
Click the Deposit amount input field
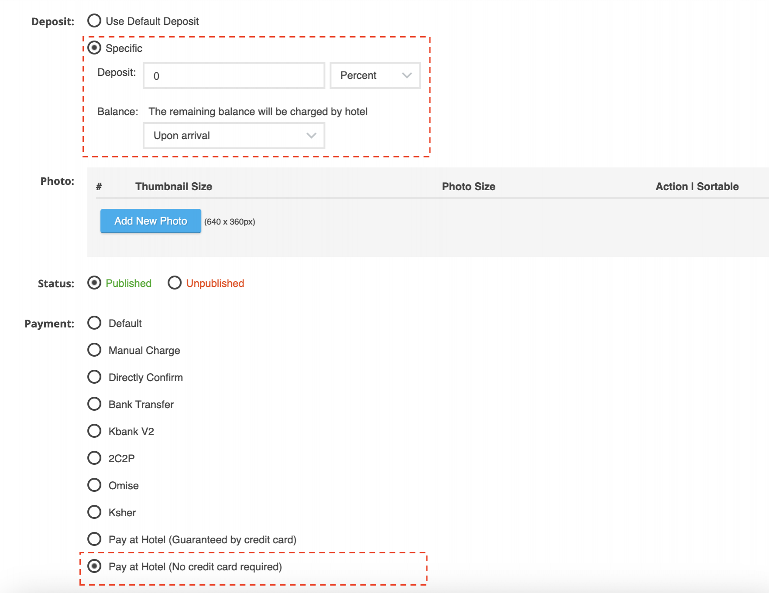coord(233,76)
